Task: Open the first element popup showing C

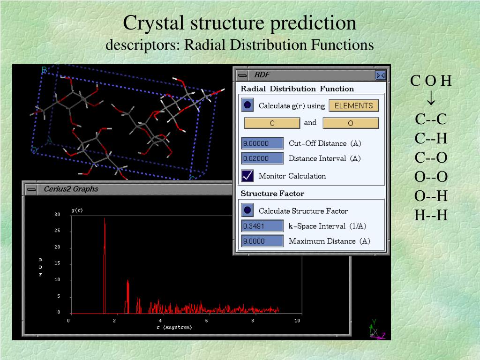Action: (x=272, y=123)
